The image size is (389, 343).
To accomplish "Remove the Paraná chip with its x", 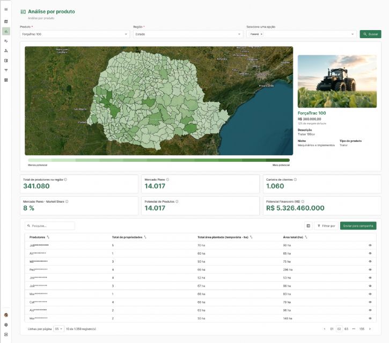I will point(261,34).
